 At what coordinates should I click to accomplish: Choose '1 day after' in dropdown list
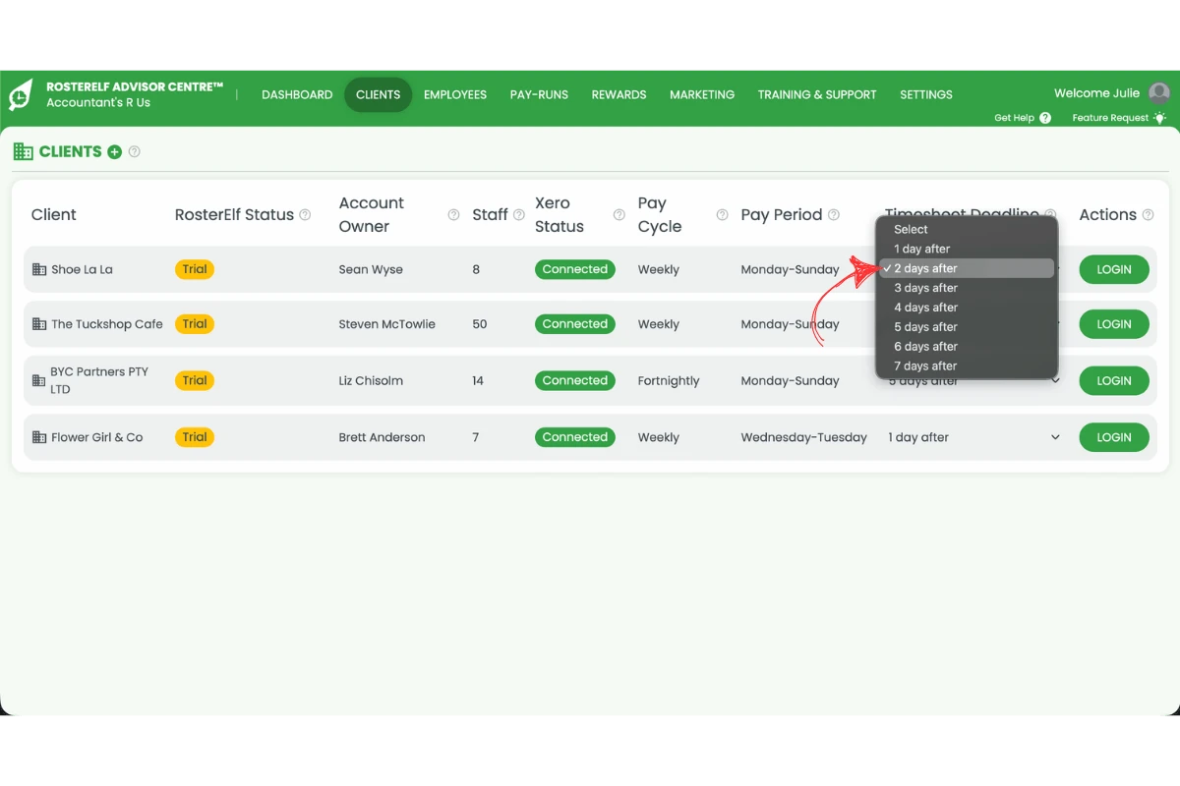967,249
